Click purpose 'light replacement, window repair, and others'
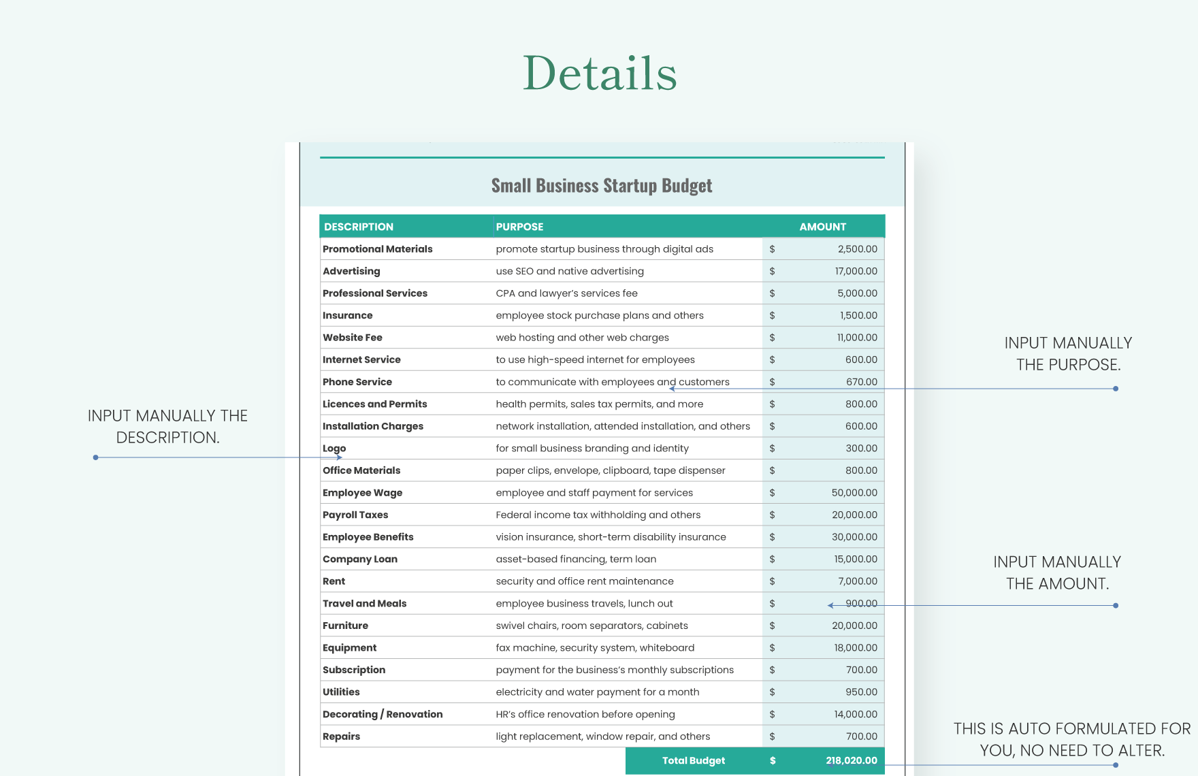 603,737
